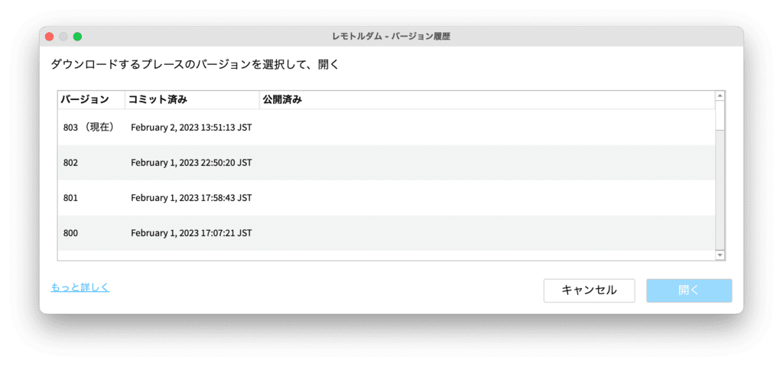Select version 802 in the list
The height and width of the screenshot is (366, 783).
pyautogui.click(x=71, y=163)
